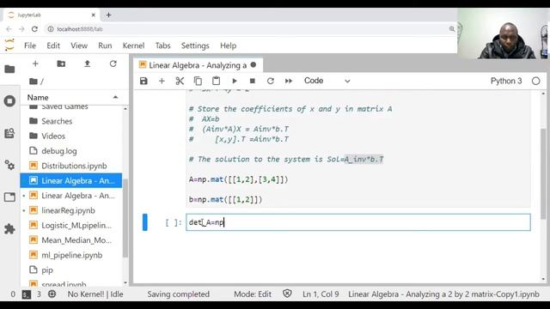The image size is (550, 309).
Task: Interrupt the kernel with stop icon
Action: [x=252, y=81]
